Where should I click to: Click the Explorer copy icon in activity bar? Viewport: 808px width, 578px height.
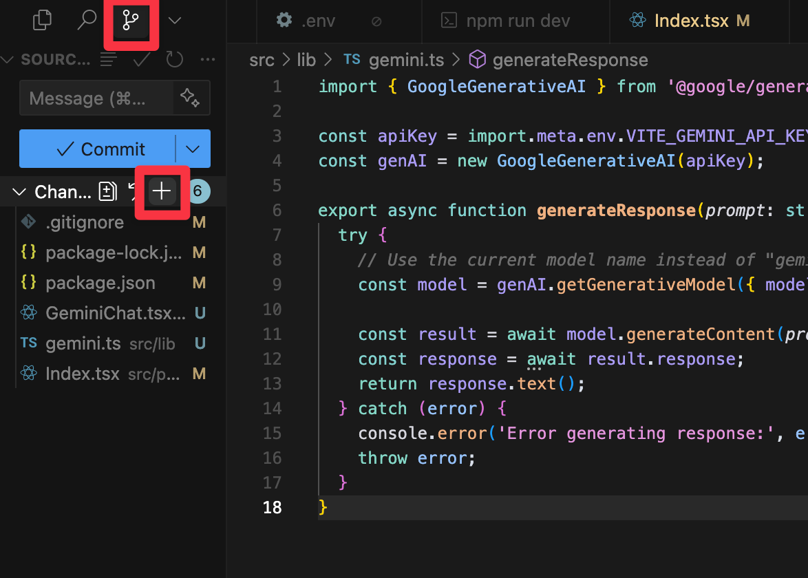pyautogui.click(x=42, y=20)
